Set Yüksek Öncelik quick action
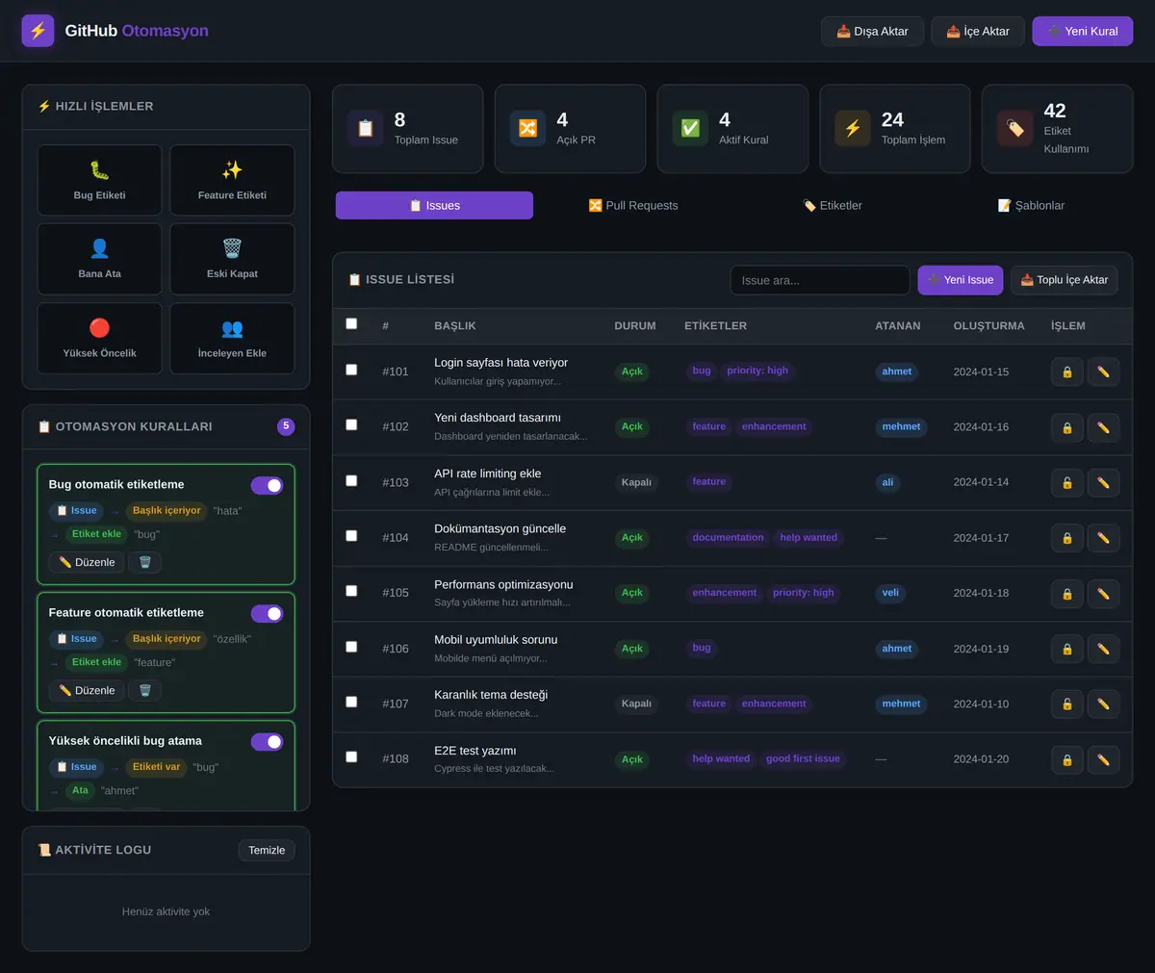Image resolution: width=1155 pixels, height=973 pixels. (99, 338)
